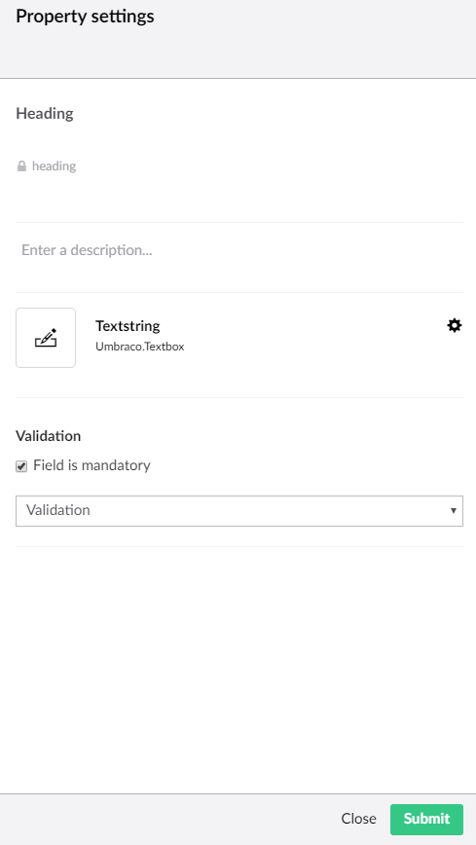Click the bold Validation section heading

point(49,436)
